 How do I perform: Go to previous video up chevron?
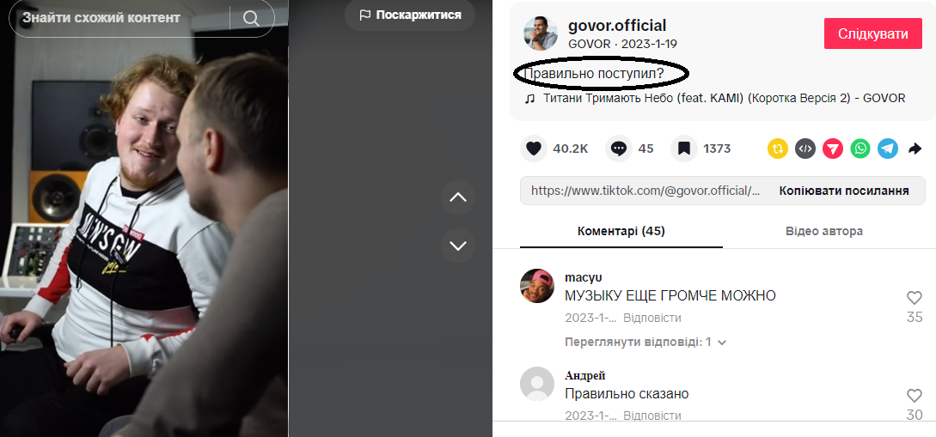pyautogui.click(x=458, y=197)
